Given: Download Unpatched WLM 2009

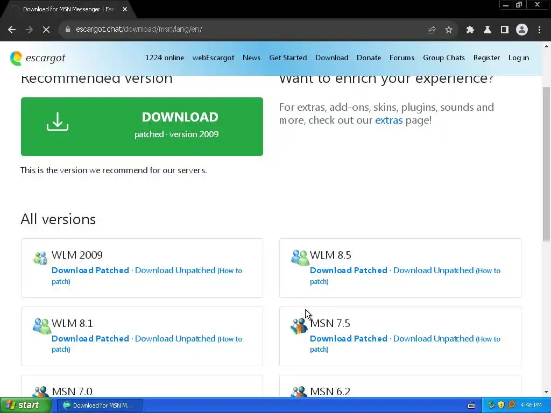Looking at the screenshot, I should point(175,270).
